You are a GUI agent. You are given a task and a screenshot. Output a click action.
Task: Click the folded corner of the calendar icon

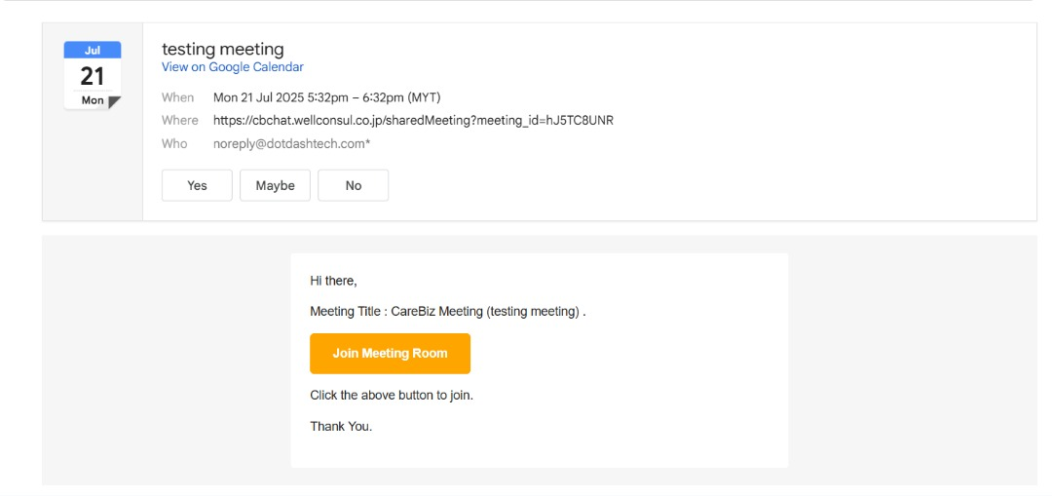114,102
